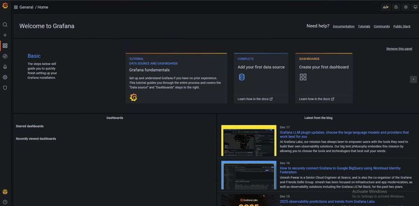This screenshot has width=419, height=206.
Task: Click the Grafana Labs Dec 15 blog thumbnail
Action: (x=249, y=200)
